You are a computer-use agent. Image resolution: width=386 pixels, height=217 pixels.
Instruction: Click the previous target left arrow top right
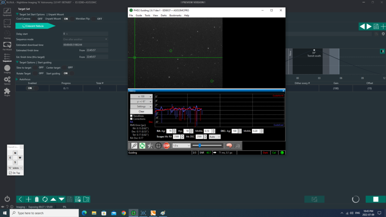click(x=362, y=26)
